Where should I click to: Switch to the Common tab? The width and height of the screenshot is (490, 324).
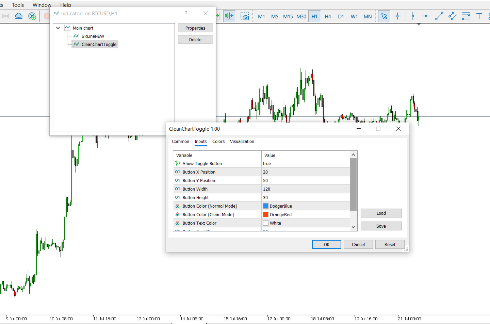coord(180,142)
